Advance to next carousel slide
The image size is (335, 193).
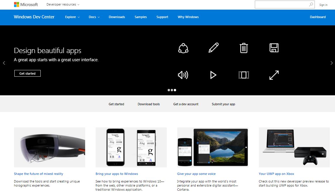point(331,63)
